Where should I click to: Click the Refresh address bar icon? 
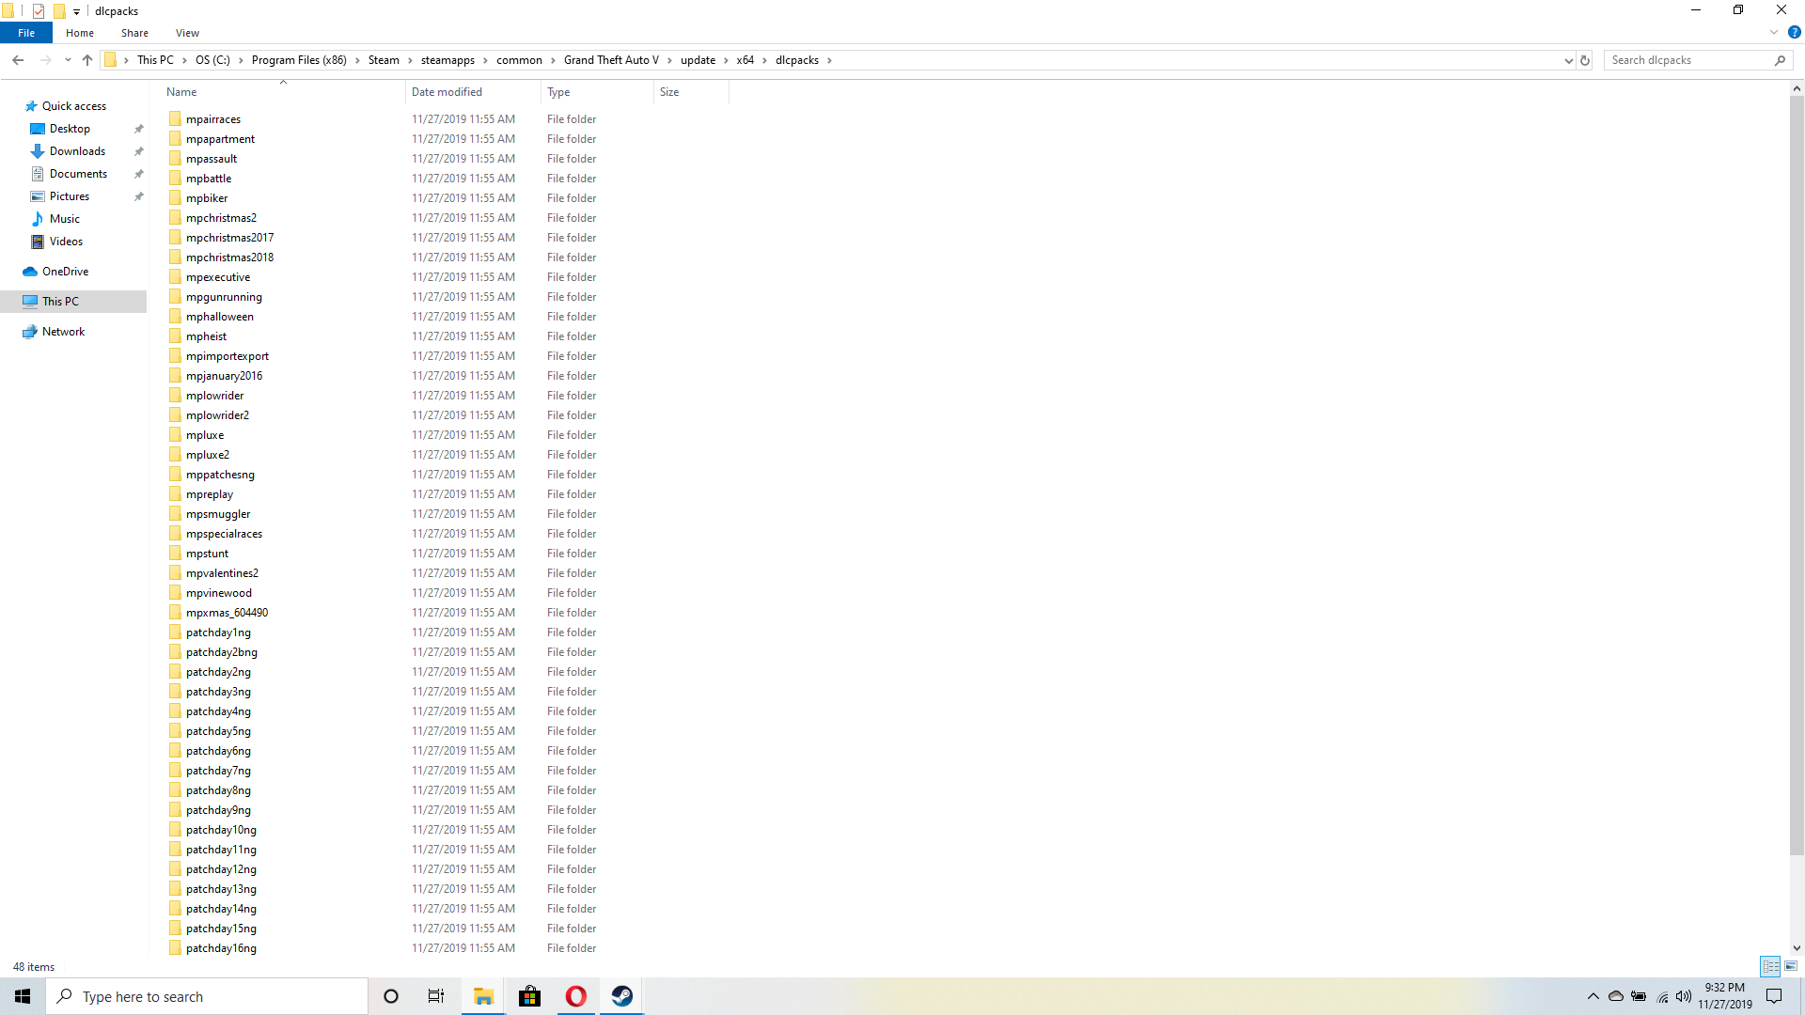click(1585, 60)
